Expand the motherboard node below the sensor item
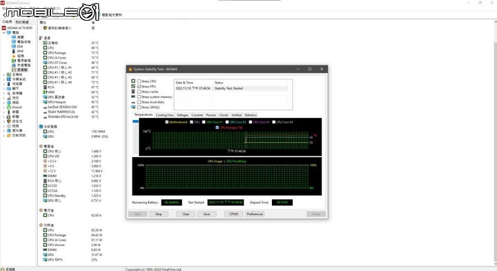Image resolution: width=497 pixels, height=271 pixels. click(x=4, y=74)
